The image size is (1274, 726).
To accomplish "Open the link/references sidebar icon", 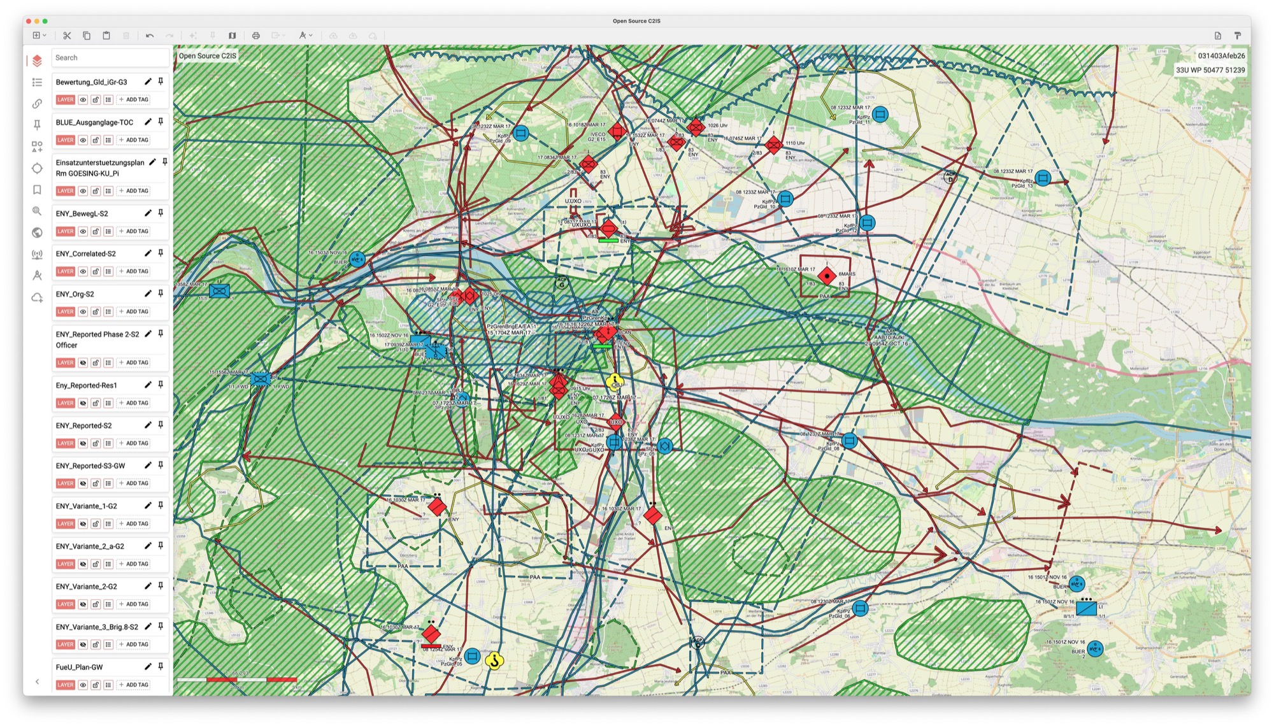I will [x=37, y=104].
